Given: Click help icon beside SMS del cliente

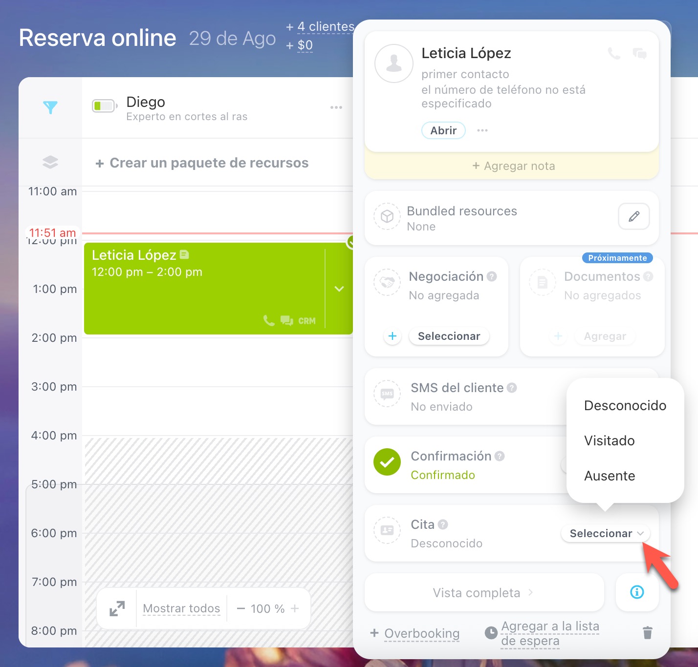Looking at the screenshot, I should (x=512, y=388).
